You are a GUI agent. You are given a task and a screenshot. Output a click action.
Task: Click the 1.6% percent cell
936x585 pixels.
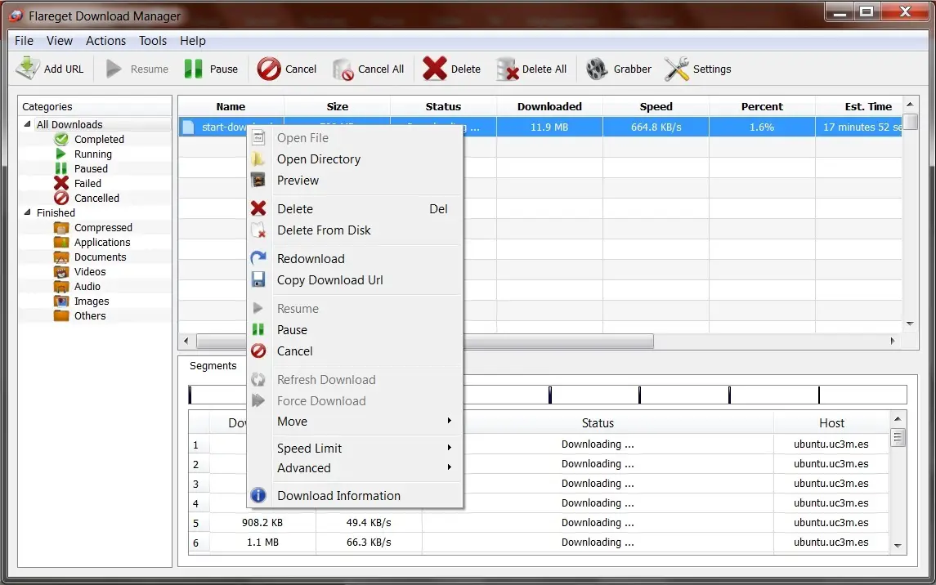tap(763, 127)
